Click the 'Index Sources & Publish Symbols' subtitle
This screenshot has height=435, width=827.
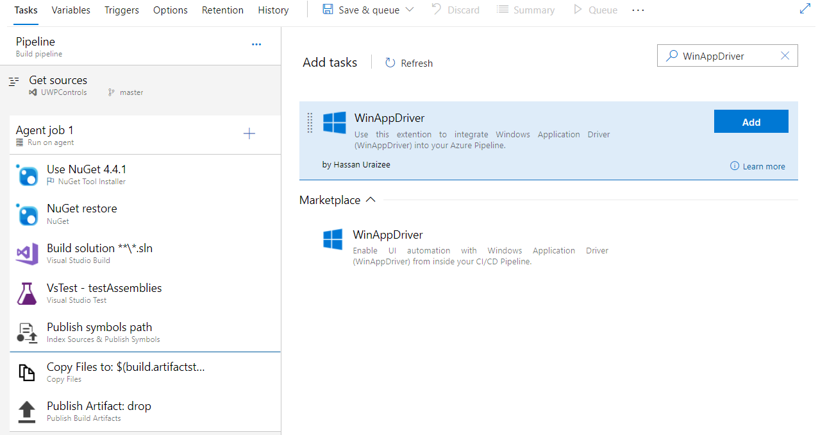point(103,339)
